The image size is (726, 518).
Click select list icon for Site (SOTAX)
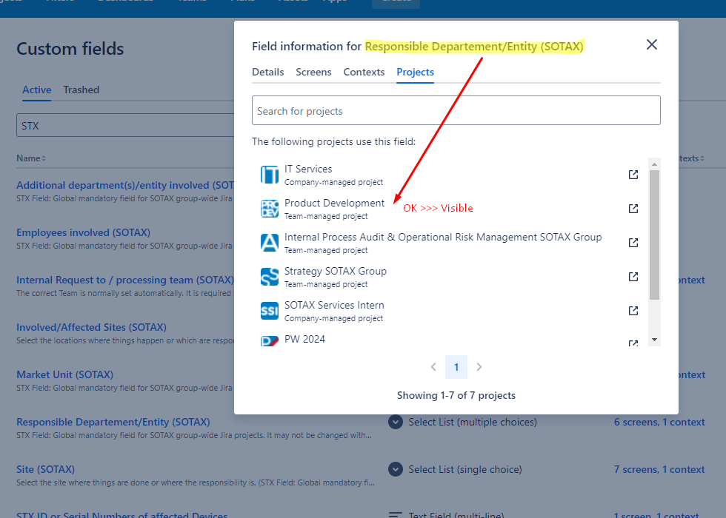pos(396,469)
